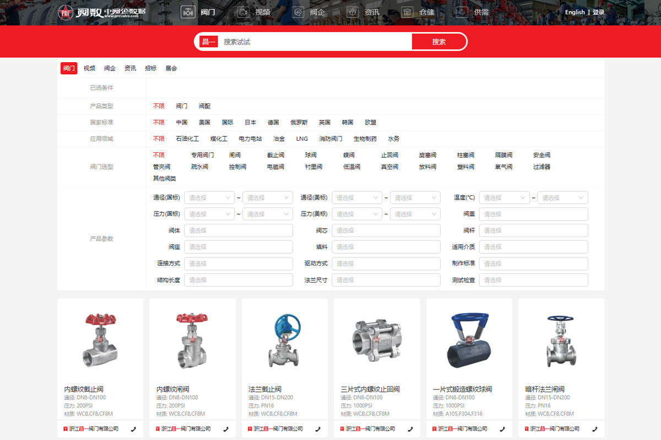Open the 视频 video section in top navigation
Image resolution: width=661 pixels, height=440 pixels.
coord(253,12)
